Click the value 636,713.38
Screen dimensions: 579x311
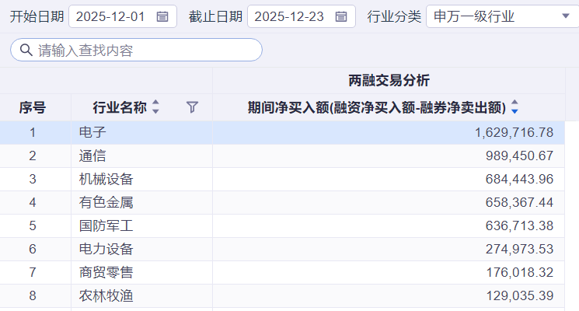pyautogui.click(x=520, y=225)
